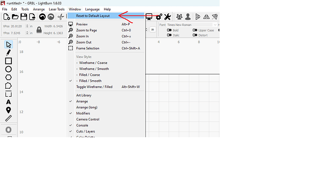Click the paper-plane send icon in toolbar
Image resolution: width=315 pixels, height=177 pixels.
click(215, 17)
